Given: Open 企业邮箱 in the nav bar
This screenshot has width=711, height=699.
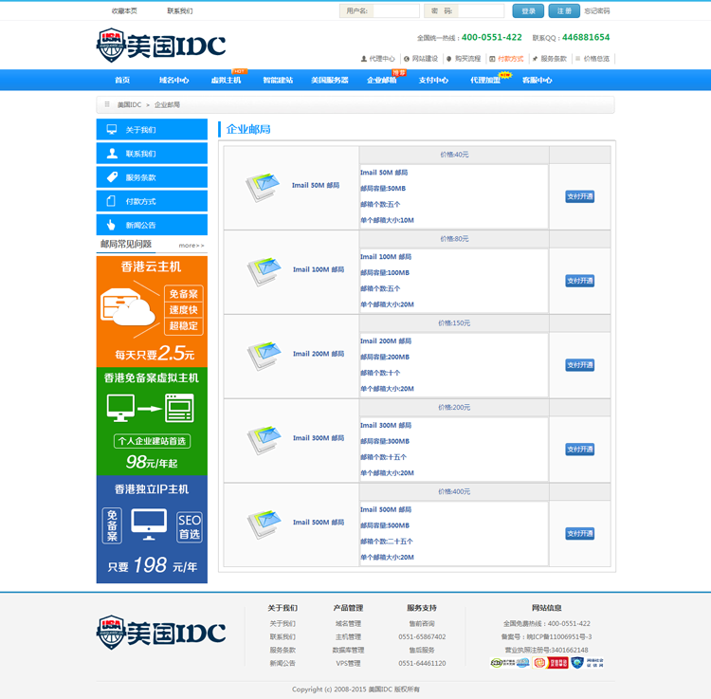Looking at the screenshot, I should 382,81.
